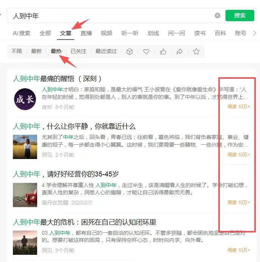Select the 账号 tab
Screen dimensions: 260x262
(241, 33)
